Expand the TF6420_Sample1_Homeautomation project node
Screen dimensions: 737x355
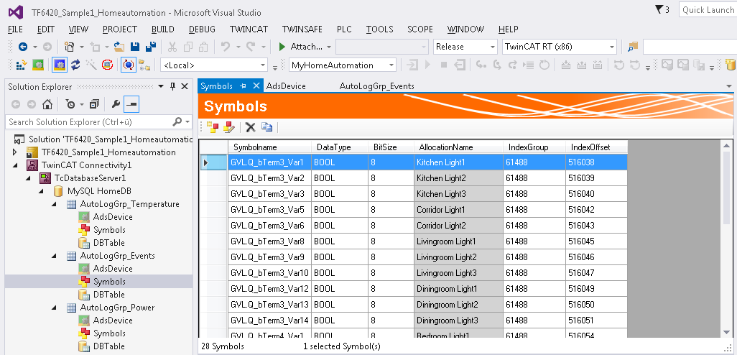click(15, 152)
